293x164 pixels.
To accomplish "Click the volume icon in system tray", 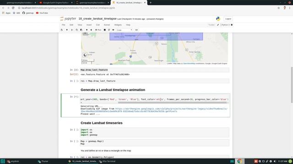I will 275,161.
